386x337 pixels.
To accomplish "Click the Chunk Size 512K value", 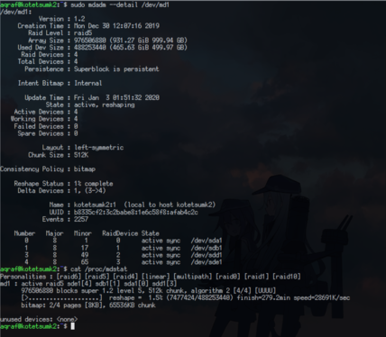I will coord(81,155).
